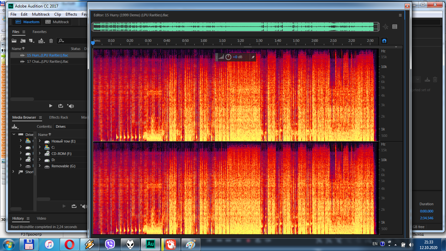Pin the HUD amplitude overlay
This screenshot has width=446, height=251.
pyautogui.click(x=252, y=57)
